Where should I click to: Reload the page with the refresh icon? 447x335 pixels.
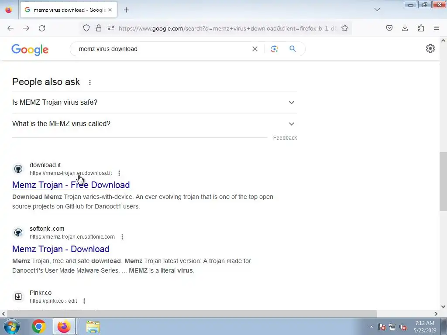click(42, 28)
